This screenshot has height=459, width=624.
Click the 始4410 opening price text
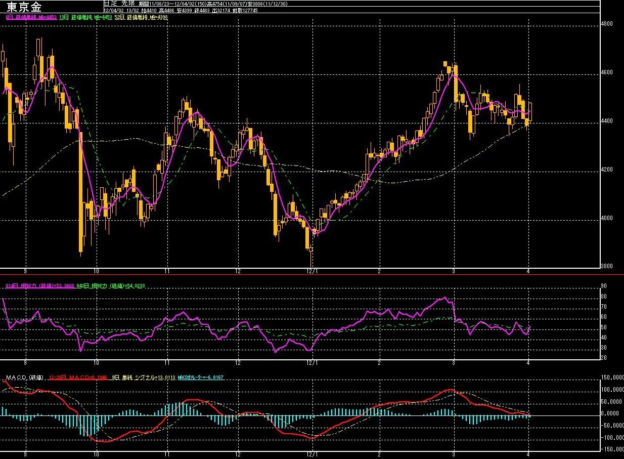[149, 10]
